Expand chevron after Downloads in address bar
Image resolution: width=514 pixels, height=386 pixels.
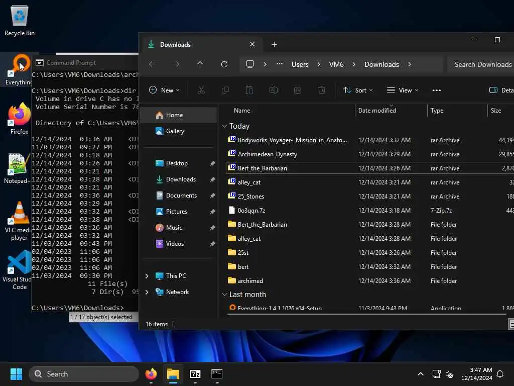point(410,64)
